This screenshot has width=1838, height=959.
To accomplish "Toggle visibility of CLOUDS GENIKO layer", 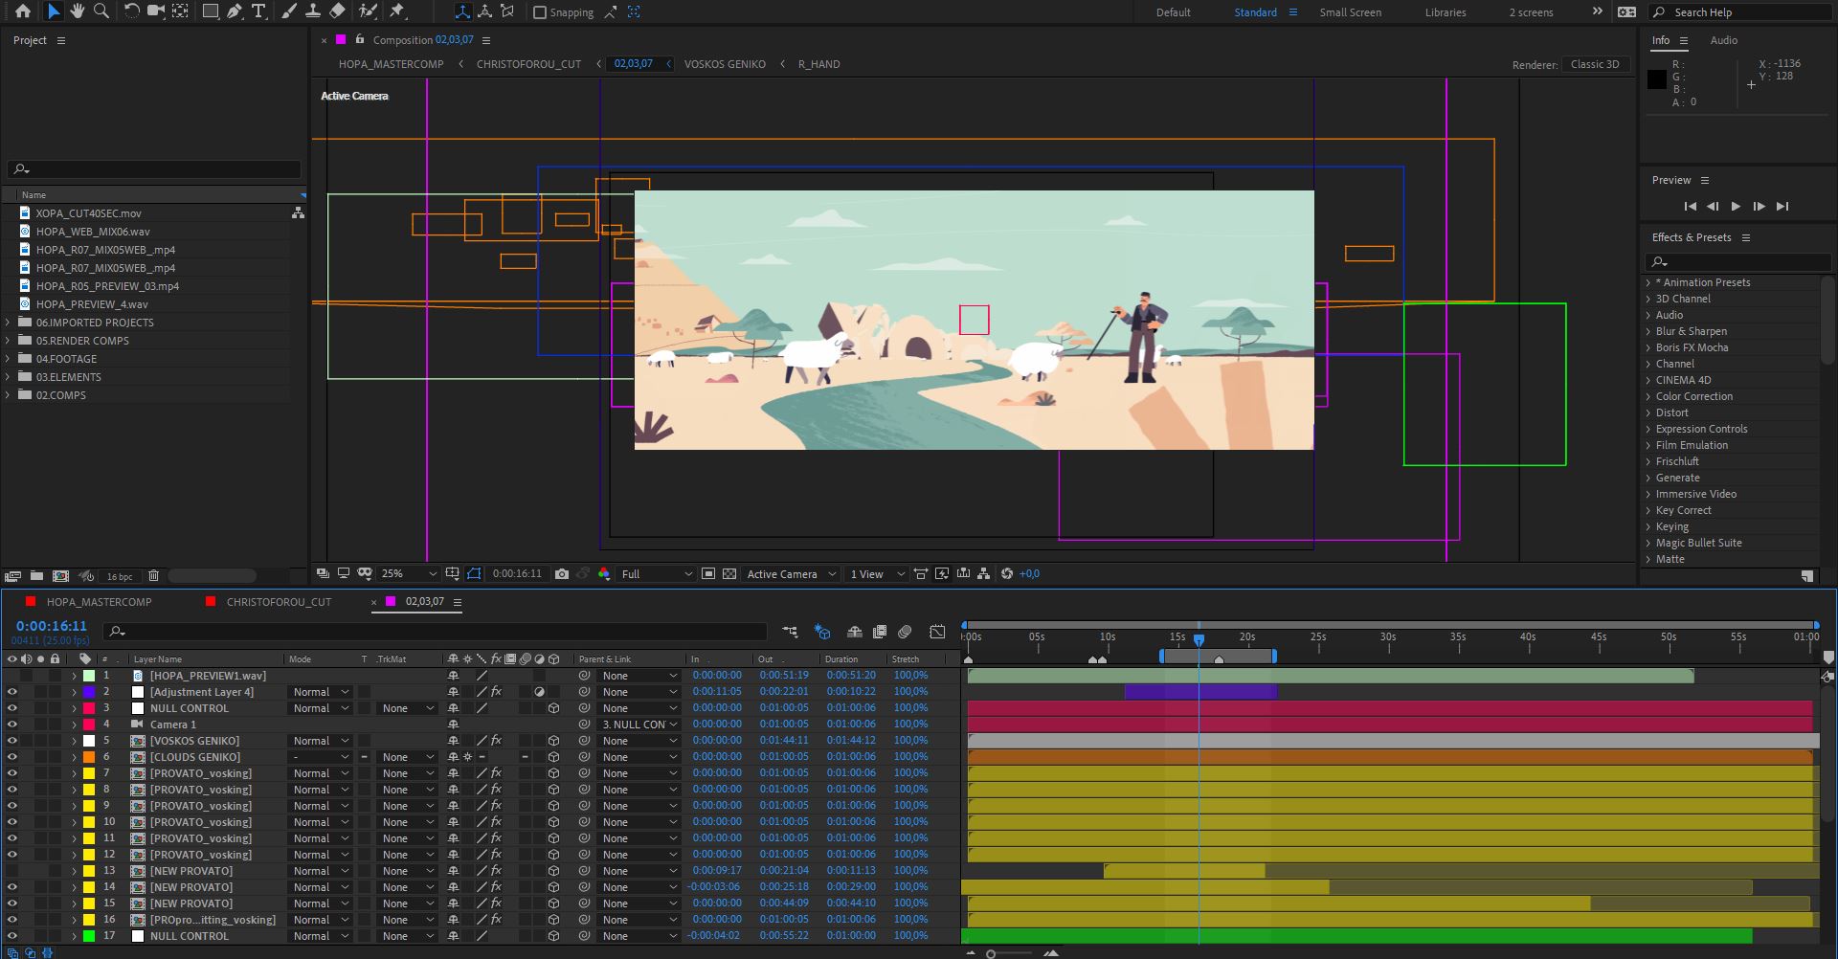I will point(11,757).
